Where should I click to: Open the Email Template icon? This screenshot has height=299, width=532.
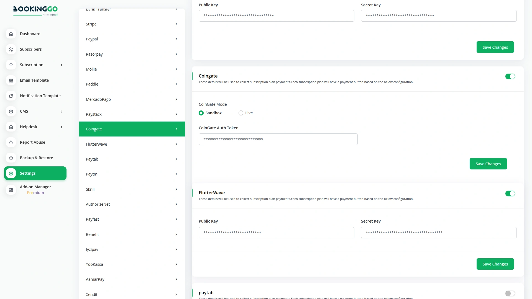click(x=11, y=80)
